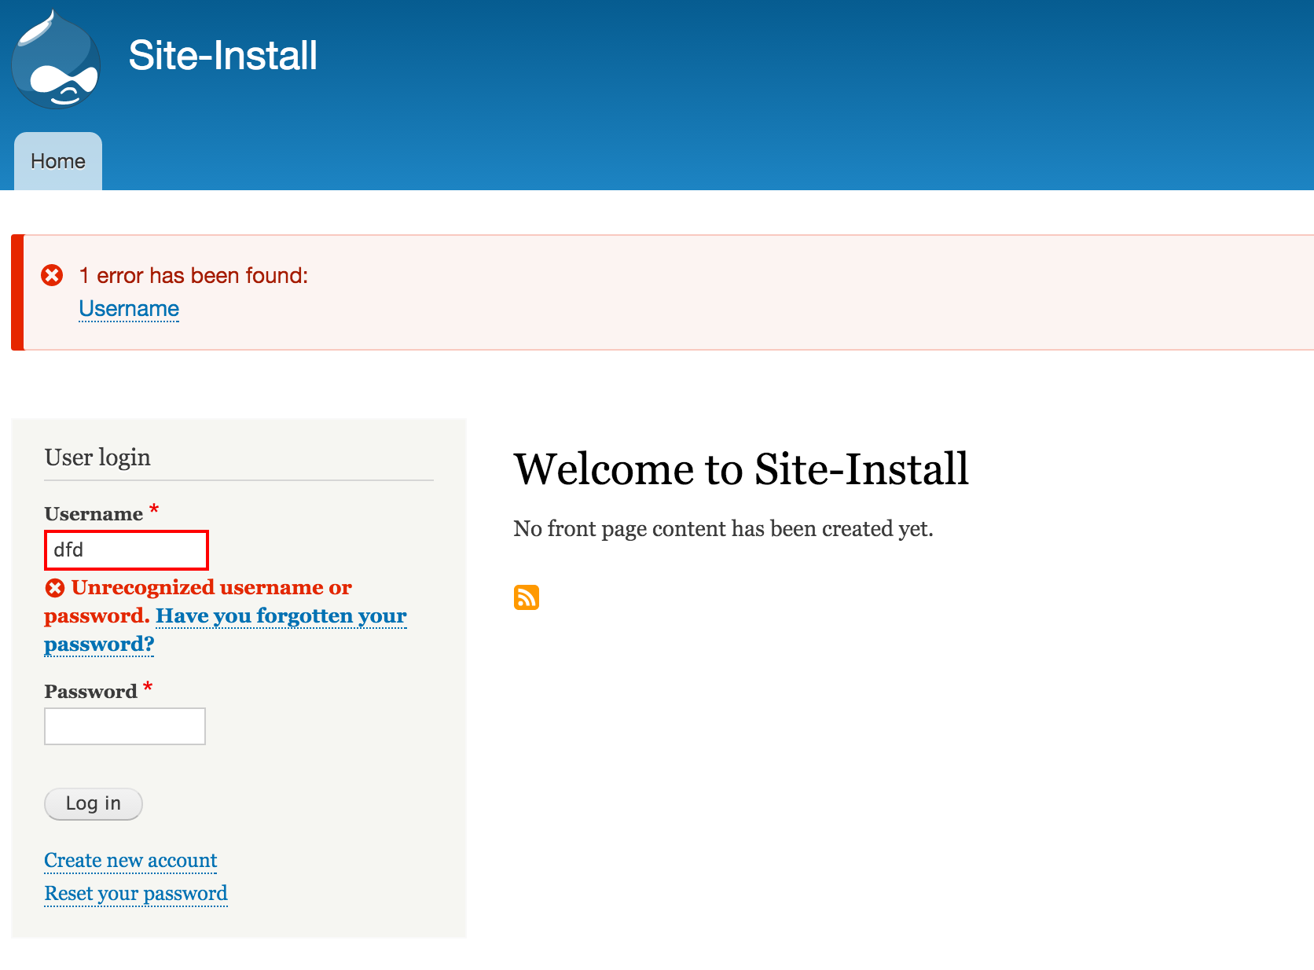Click the Drupal drop logo
Image resolution: width=1314 pixels, height=970 pixels.
pyautogui.click(x=56, y=60)
